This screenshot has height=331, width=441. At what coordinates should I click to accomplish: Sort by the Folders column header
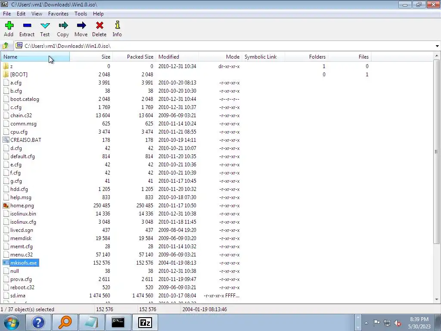click(x=306, y=56)
